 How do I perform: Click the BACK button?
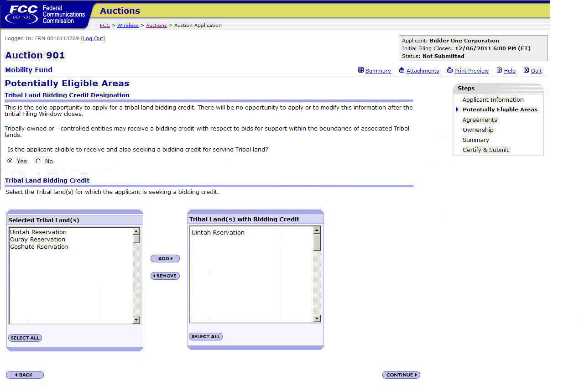(x=25, y=375)
